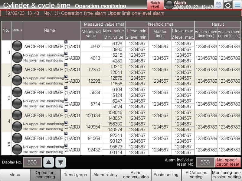
Task: Click status lamp for No.5 (1) ABCD
Action: 17,138
